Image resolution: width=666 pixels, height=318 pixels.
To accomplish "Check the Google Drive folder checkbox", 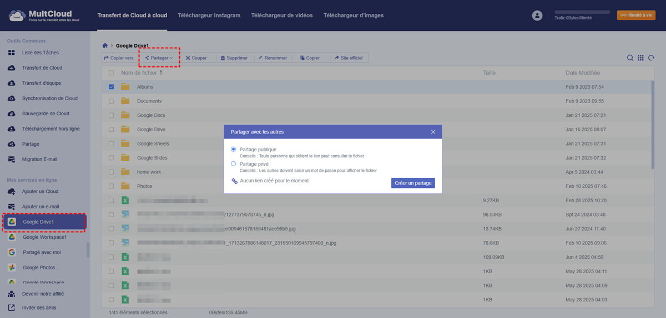I will (x=112, y=130).
